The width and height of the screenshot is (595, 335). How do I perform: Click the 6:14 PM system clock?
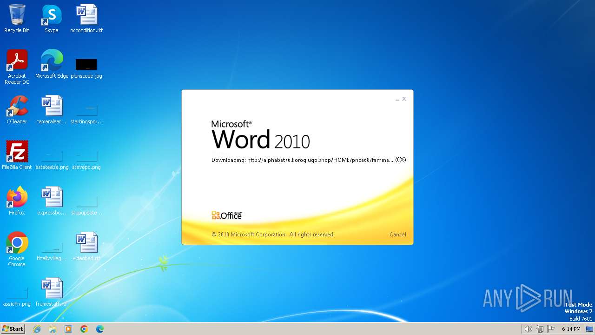[571, 329]
